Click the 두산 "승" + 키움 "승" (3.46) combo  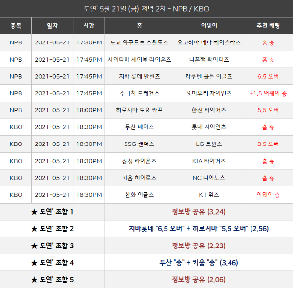(x=199, y=263)
